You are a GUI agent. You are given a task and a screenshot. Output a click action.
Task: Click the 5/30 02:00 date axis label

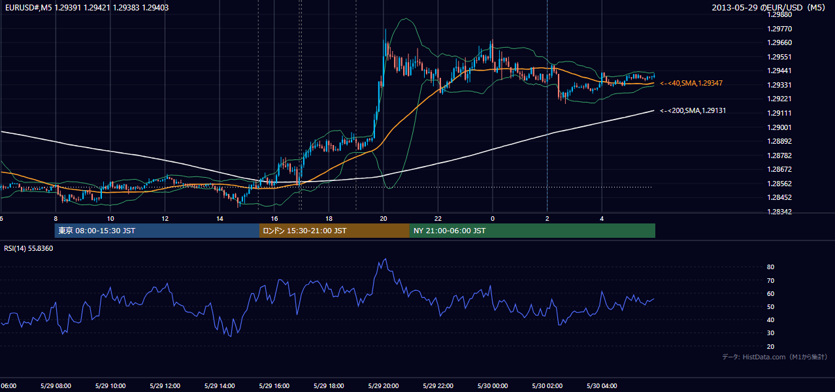548,386
